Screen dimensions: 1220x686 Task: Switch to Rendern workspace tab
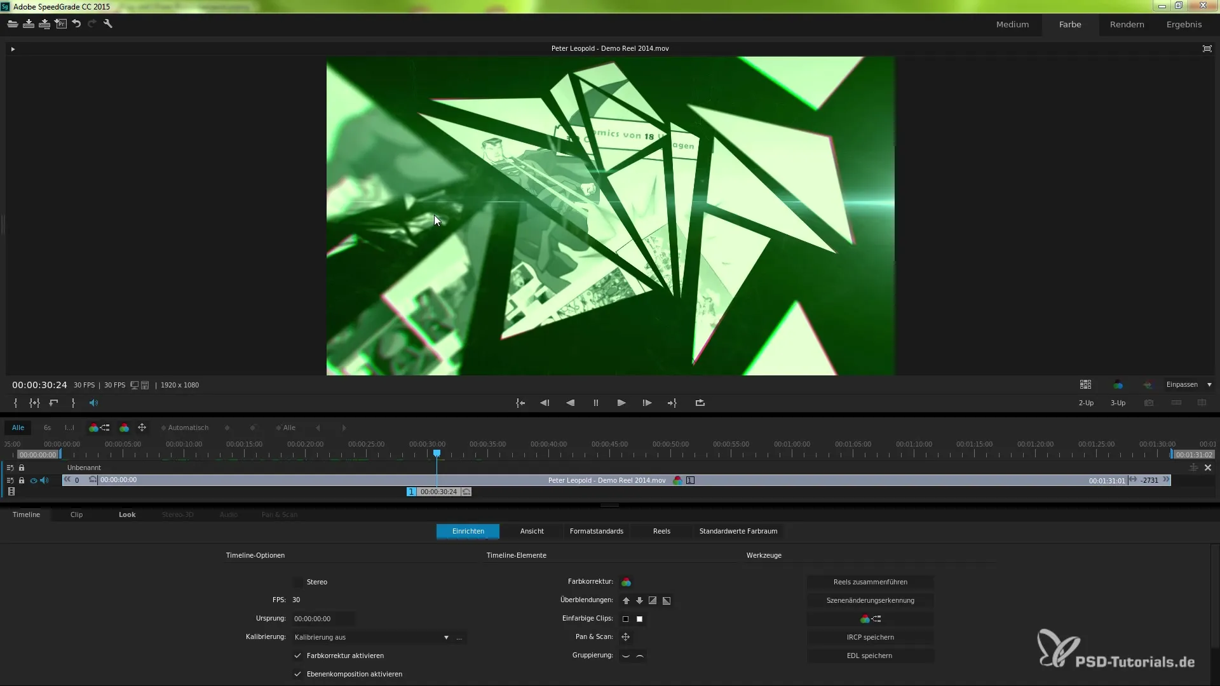coord(1127,24)
